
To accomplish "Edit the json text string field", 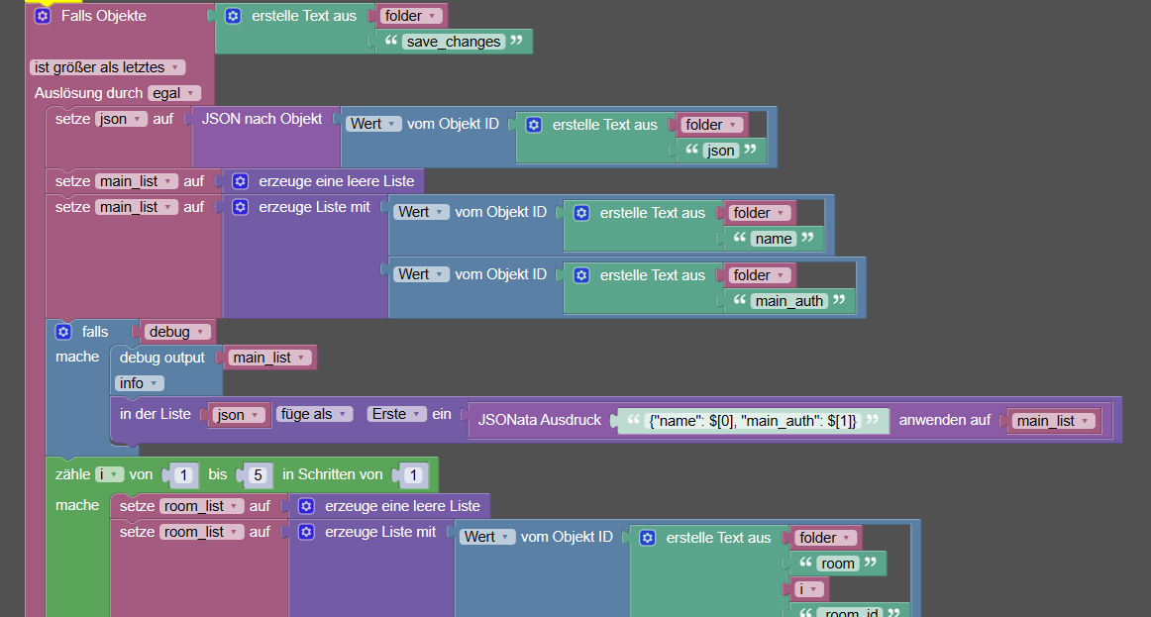I will click(x=721, y=151).
